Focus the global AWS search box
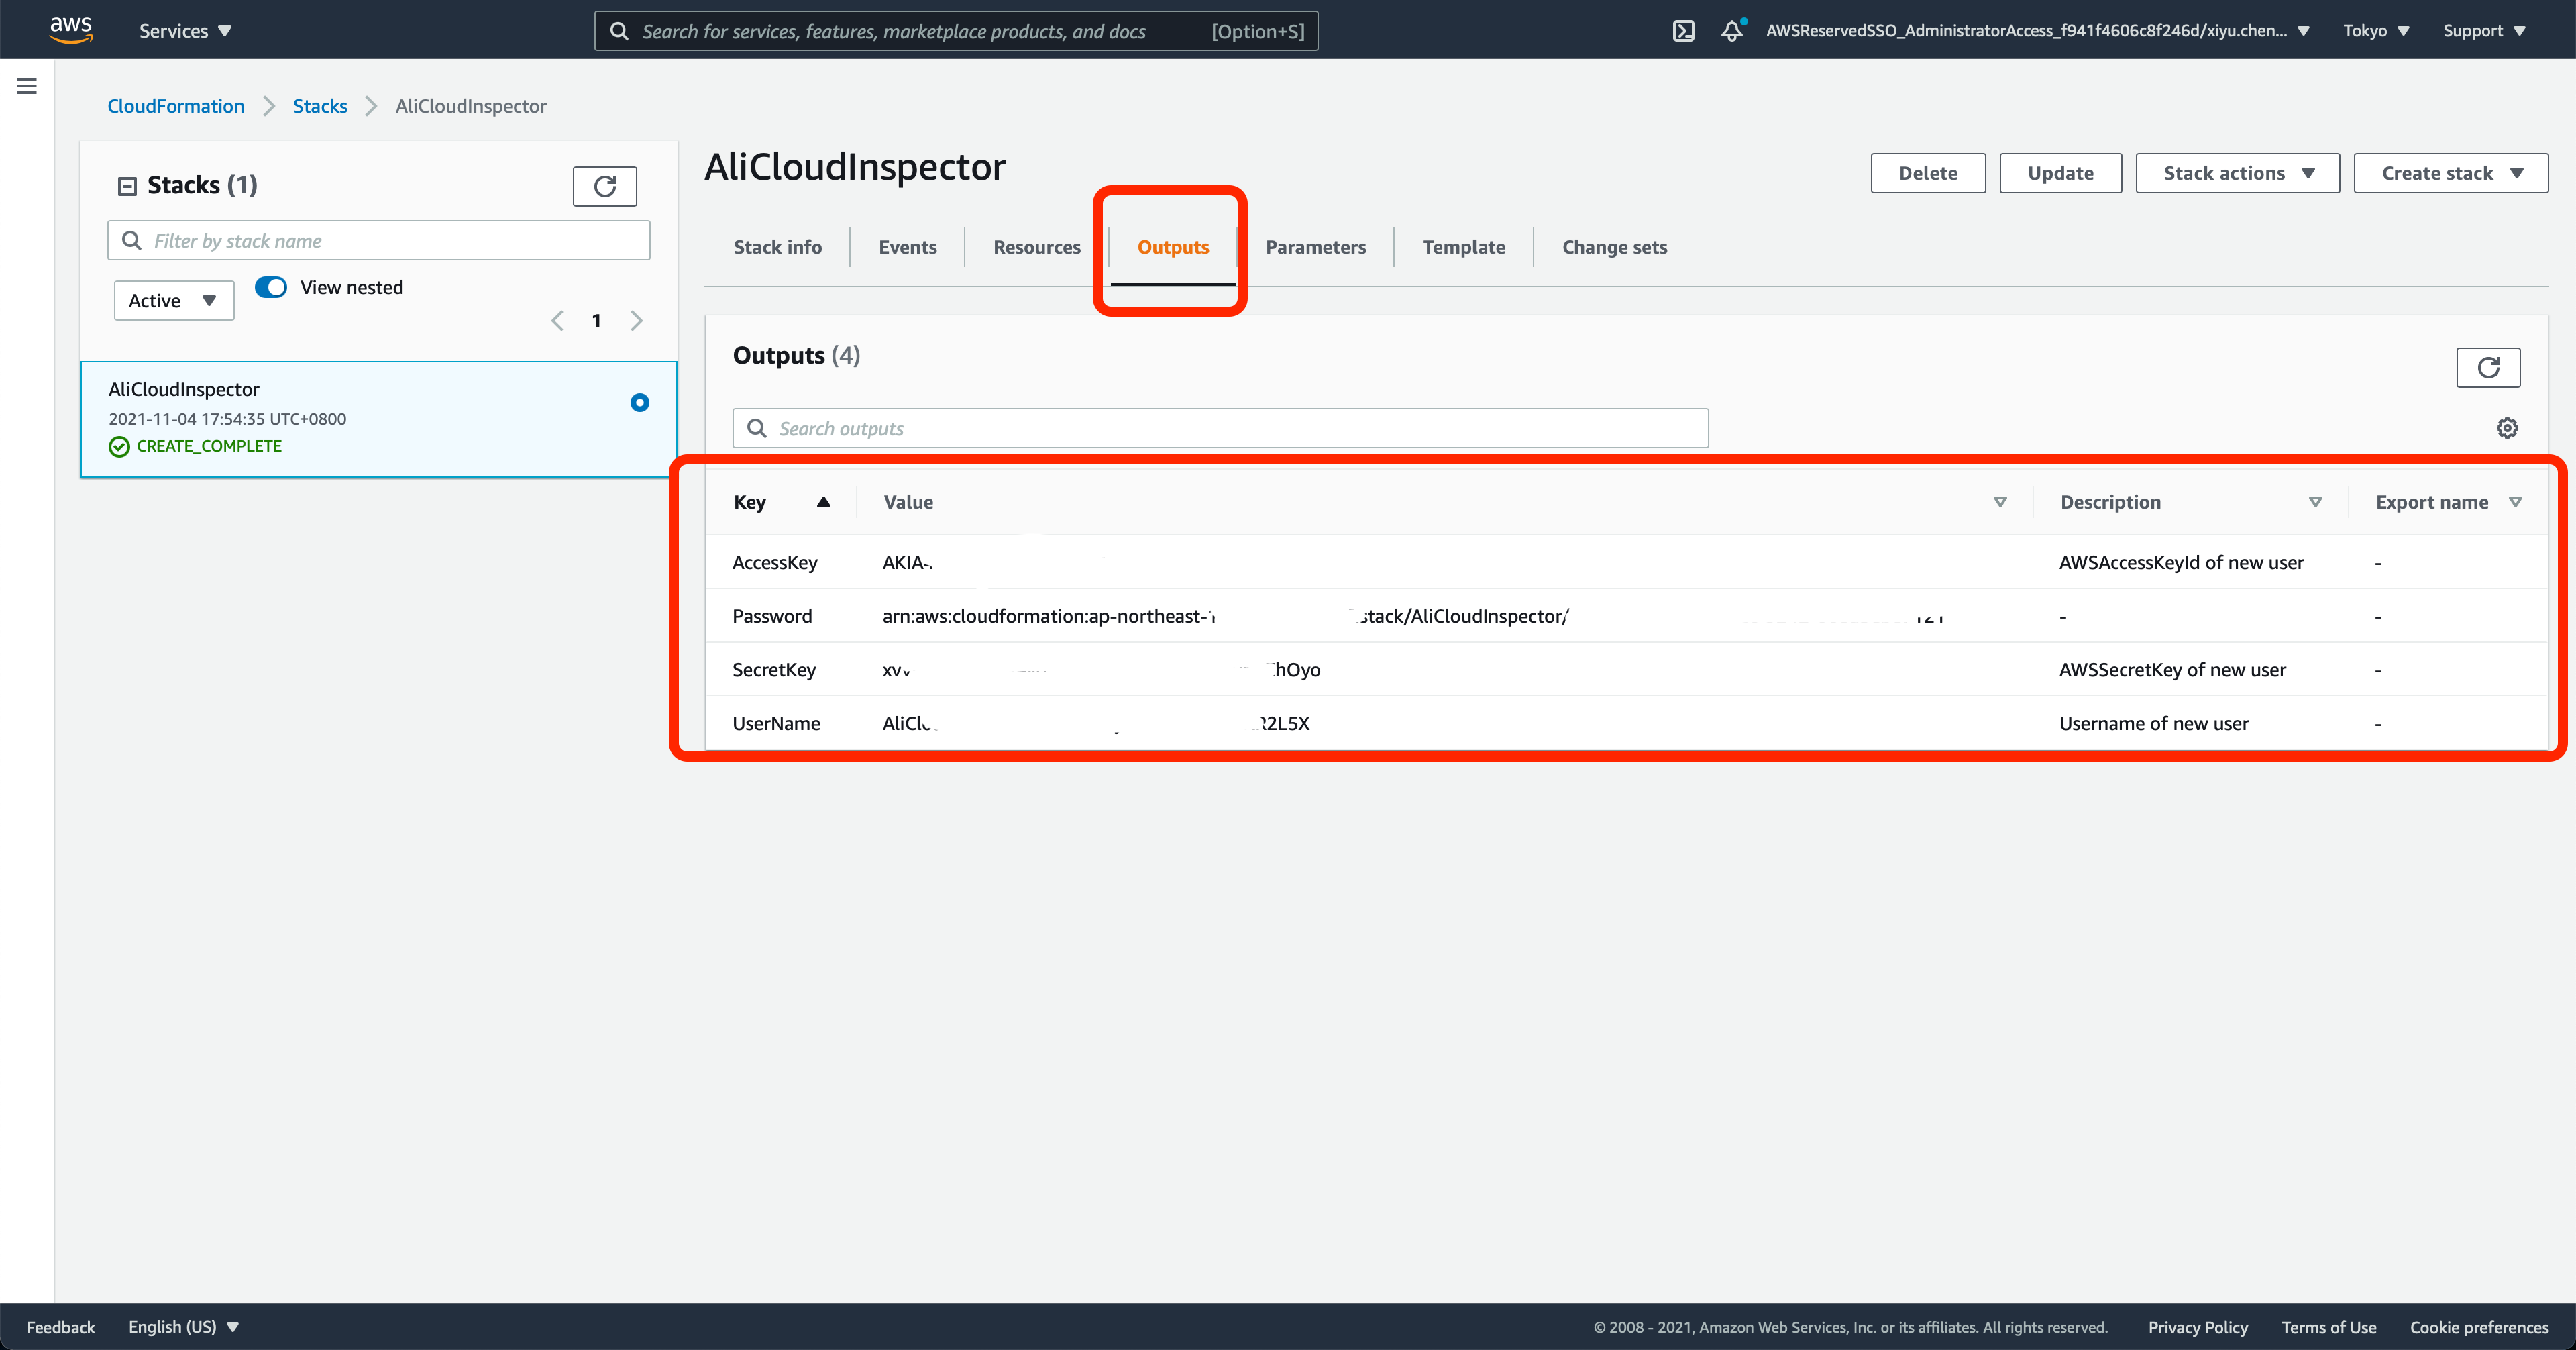This screenshot has width=2576, height=1350. pyautogui.click(x=956, y=31)
